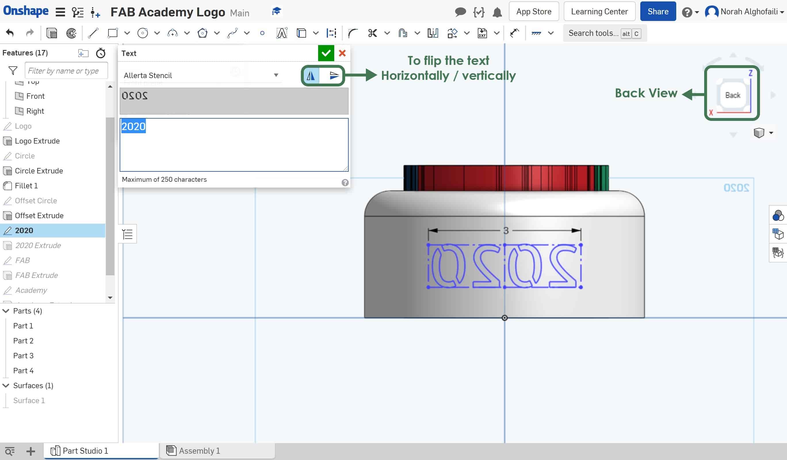
Task: Select the Import DXF tool
Action: click(x=482, y=33)
